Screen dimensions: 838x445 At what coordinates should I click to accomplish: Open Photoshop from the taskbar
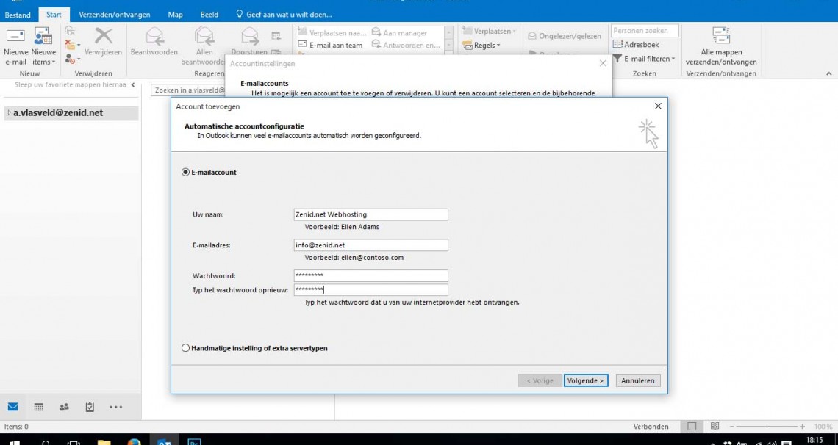coord(195,442)
